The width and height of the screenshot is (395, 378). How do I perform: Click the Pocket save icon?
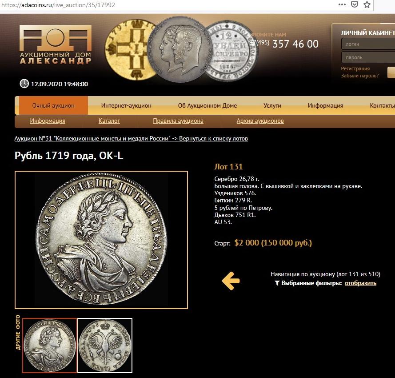pyautogui.click(x=355, y=4)
